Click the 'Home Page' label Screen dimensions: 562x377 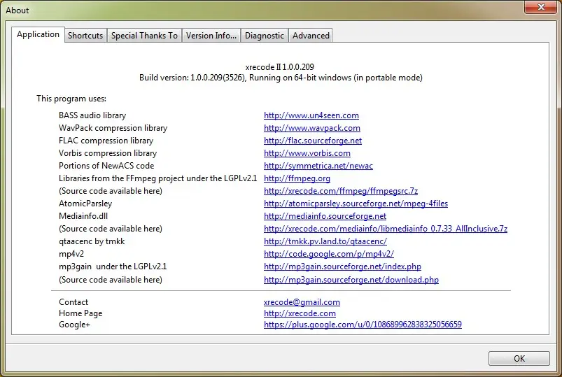tap(80, 313)
